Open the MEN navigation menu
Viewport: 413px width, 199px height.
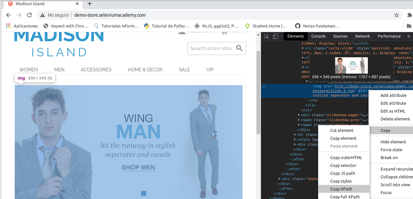[x=59, y=70]
